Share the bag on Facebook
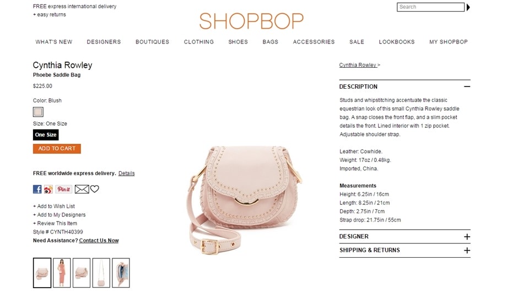Screen dimensions: 518x303 point(37,189)
